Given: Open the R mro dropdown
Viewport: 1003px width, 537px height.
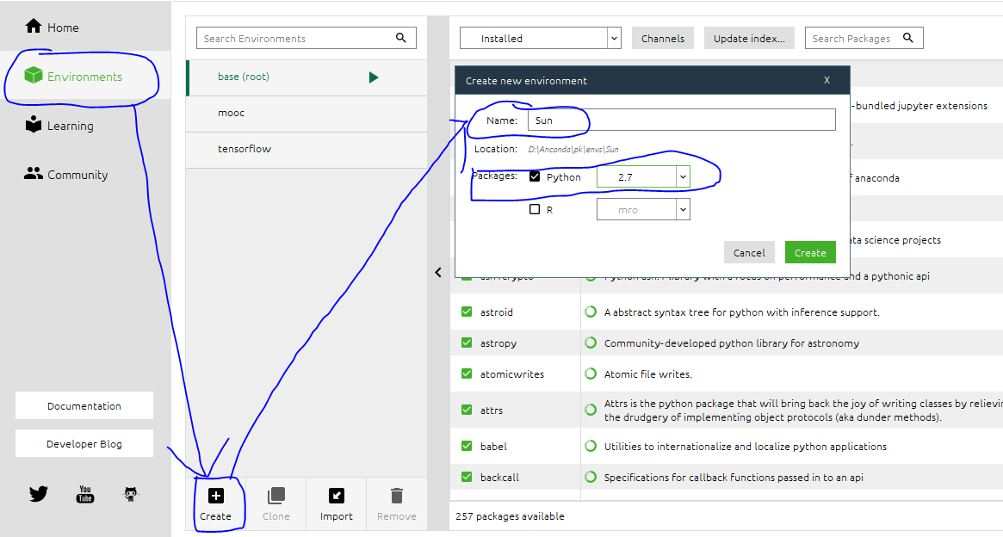Looking at the screenshot, I should (x=643, y=210).
